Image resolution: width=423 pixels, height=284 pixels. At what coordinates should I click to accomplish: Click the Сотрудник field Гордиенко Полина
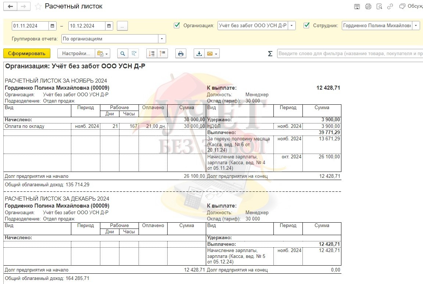point(377,26)
